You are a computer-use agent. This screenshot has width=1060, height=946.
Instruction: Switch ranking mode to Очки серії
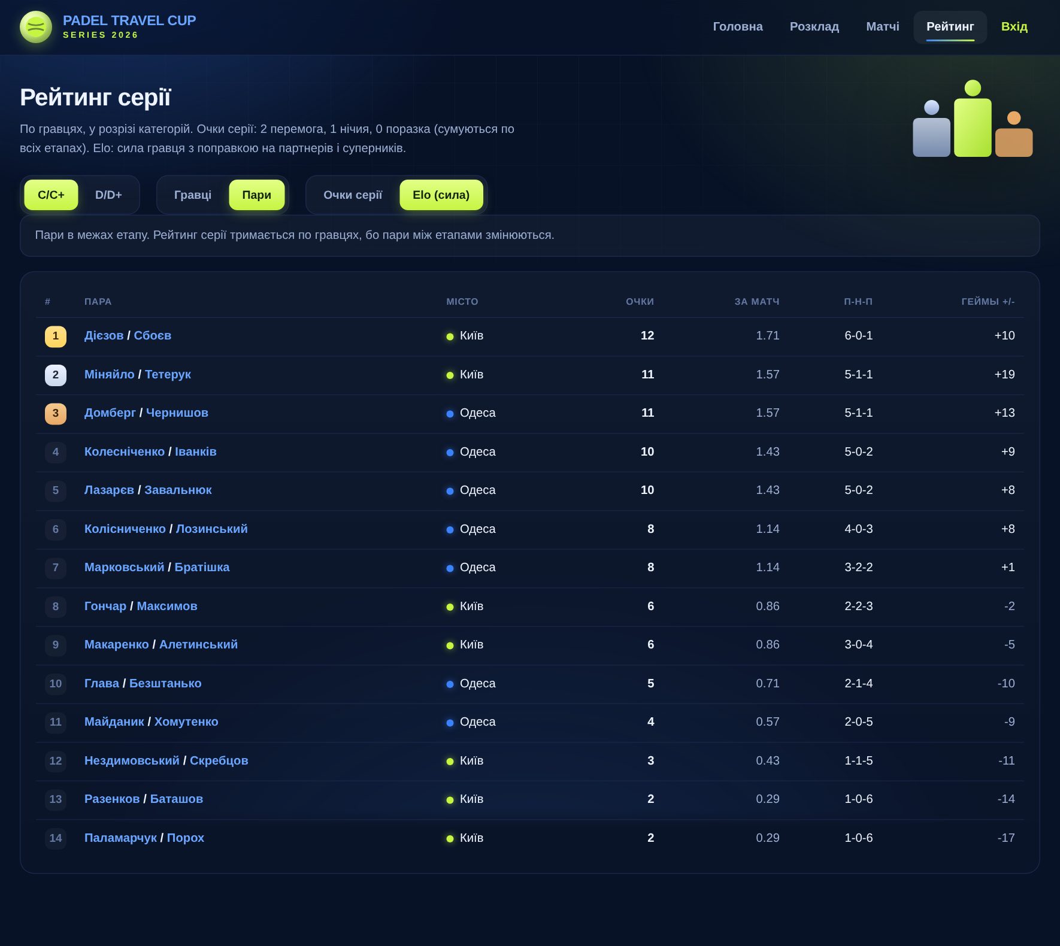point(353,195)
